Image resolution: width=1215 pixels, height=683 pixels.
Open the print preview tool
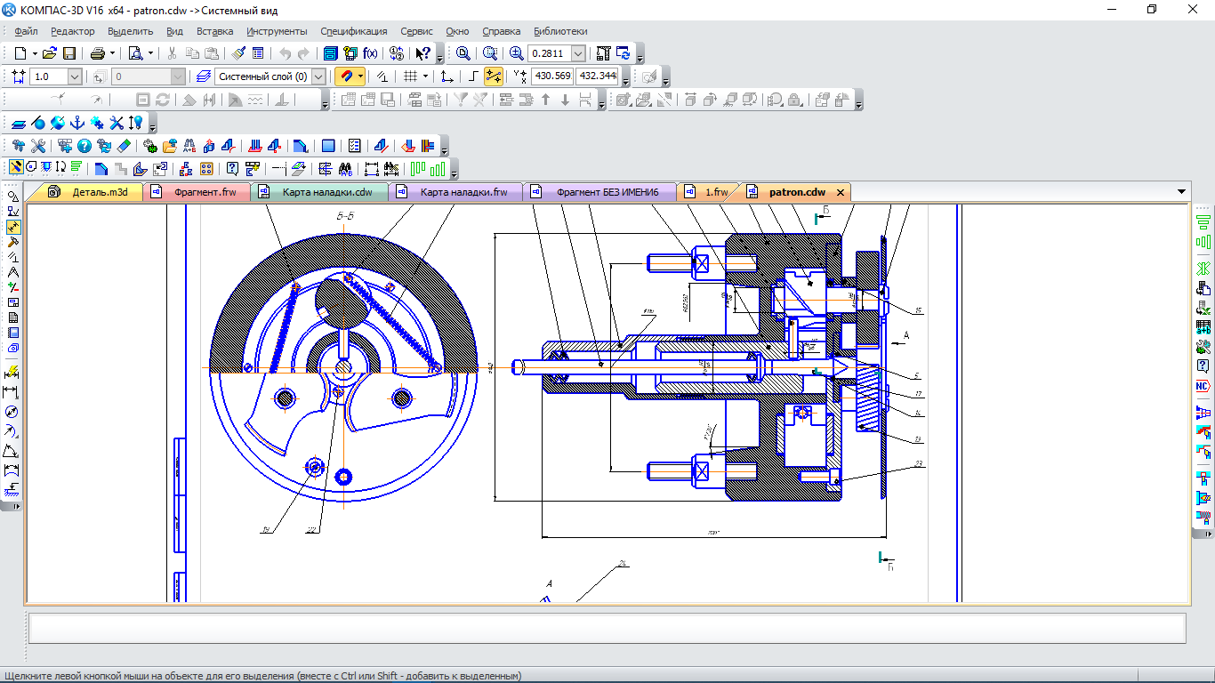[135, 53]
